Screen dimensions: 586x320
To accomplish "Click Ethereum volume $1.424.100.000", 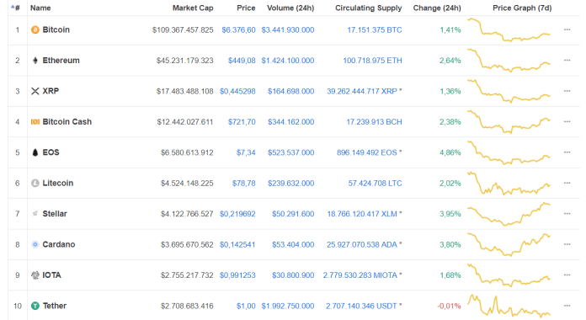I will pos(288,61).
